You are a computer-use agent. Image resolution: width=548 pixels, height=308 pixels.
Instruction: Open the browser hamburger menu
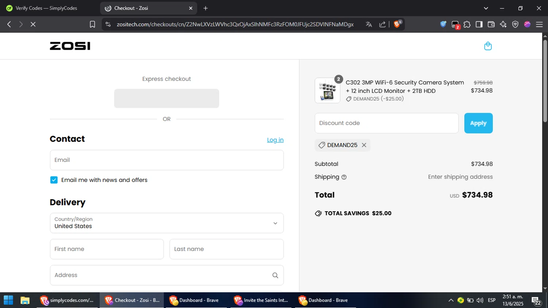(539, 24)
